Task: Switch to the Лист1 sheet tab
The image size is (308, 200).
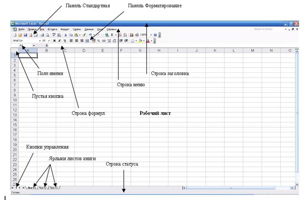Action: (32, 188)
